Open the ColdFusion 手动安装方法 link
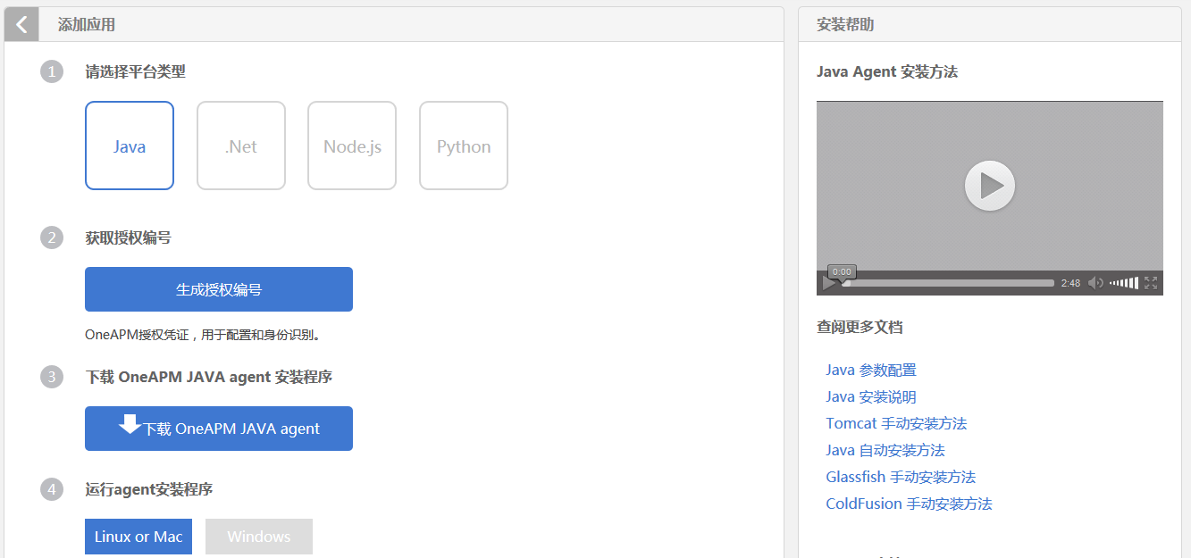The image size is (1191, 558). 909,504
